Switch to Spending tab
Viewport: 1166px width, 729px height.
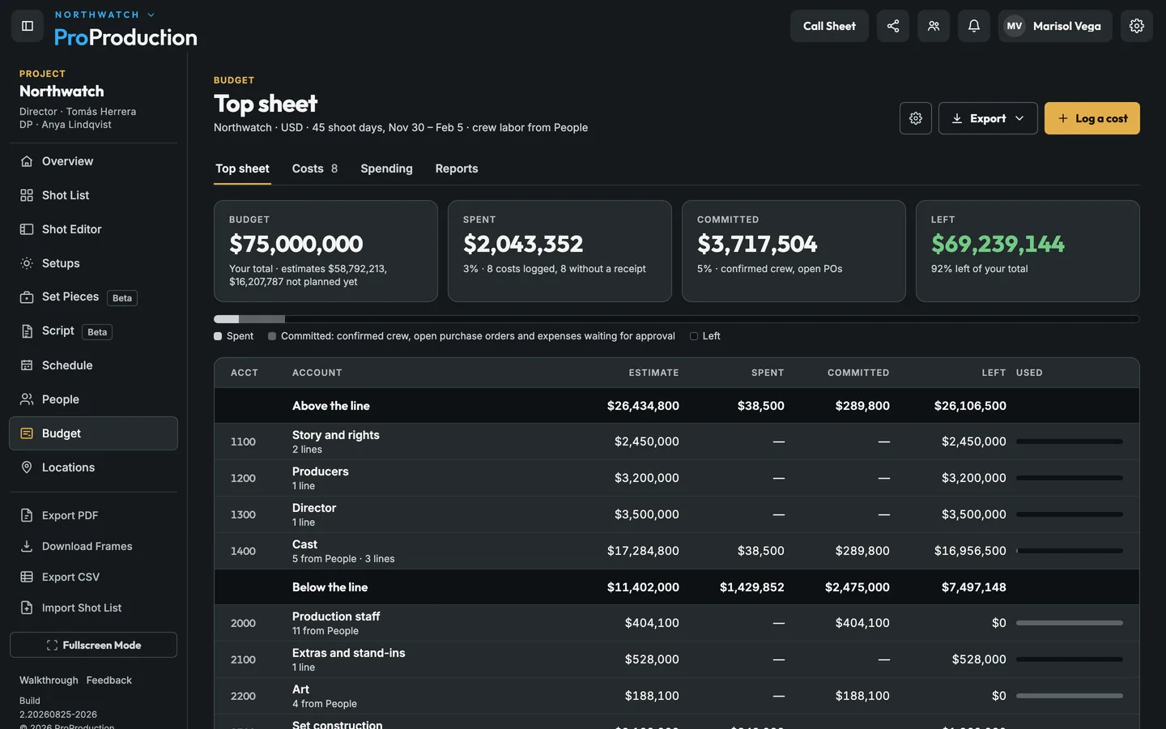click(x=386, y=168)
